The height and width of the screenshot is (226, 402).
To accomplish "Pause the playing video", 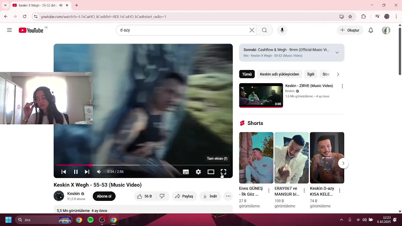I will click(76, 172).
